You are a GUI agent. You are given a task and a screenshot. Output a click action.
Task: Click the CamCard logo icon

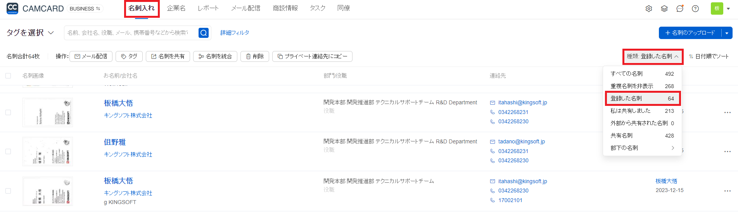[12, 9]
